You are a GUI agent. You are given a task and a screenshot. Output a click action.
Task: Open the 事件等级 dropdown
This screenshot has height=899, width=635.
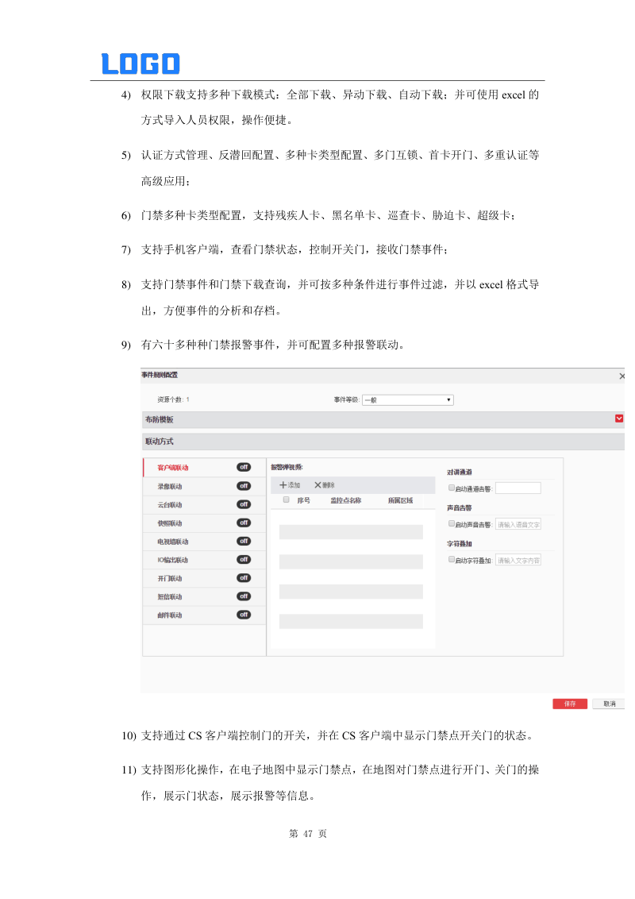tap(408, 400)
